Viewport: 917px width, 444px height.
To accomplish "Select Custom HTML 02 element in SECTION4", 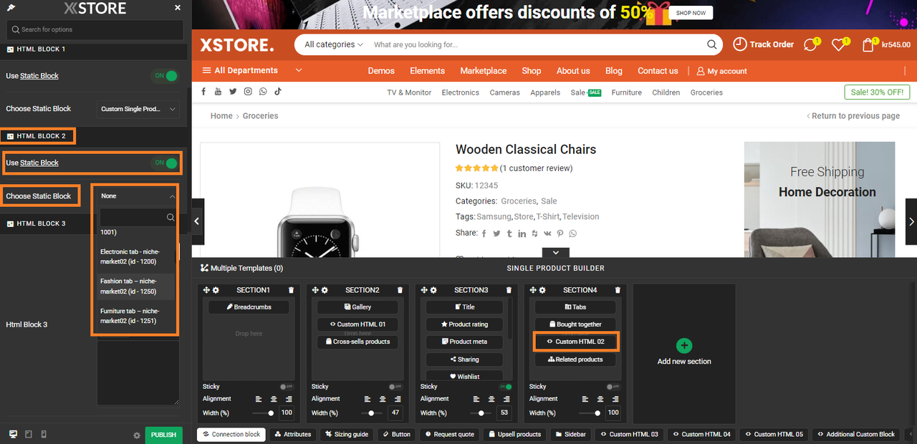I will click(x=576, y=342).
